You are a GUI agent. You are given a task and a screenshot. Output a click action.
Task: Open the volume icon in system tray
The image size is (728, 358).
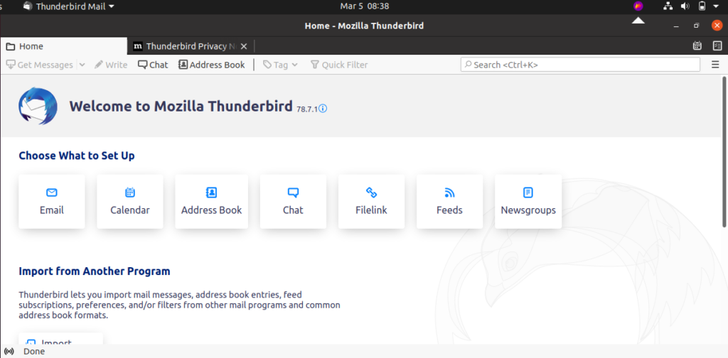(x=685, y=6)
